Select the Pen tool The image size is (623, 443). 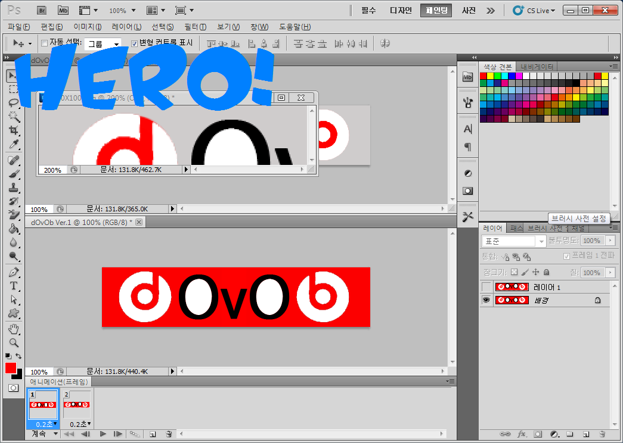[14, 273]
